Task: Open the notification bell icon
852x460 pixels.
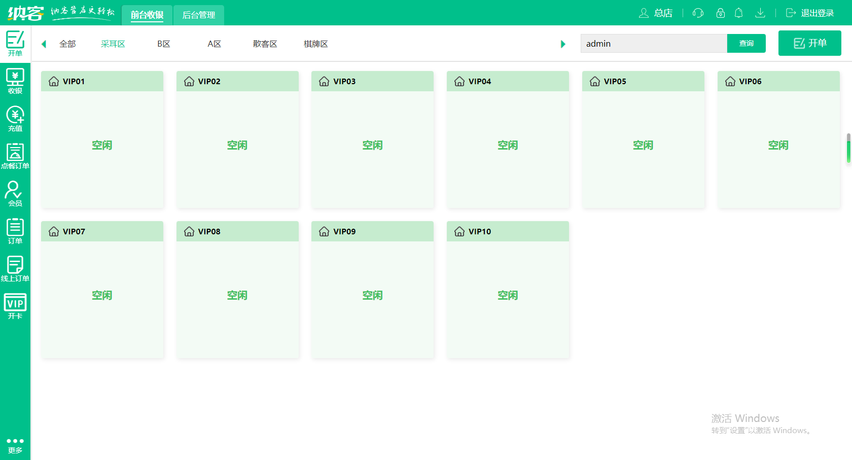Action: coord(738,13)
